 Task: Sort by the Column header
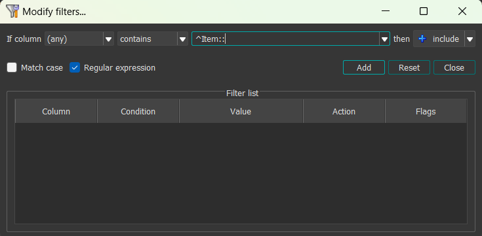pos(56,111)
